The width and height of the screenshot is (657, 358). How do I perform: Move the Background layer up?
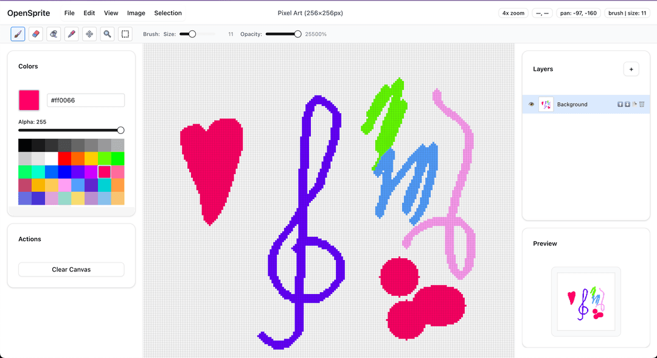click(x=620, y=104)
